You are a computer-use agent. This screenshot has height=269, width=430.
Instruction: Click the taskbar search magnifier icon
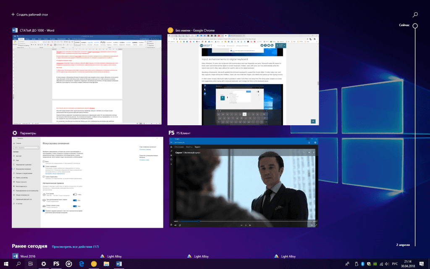[18, 264]
